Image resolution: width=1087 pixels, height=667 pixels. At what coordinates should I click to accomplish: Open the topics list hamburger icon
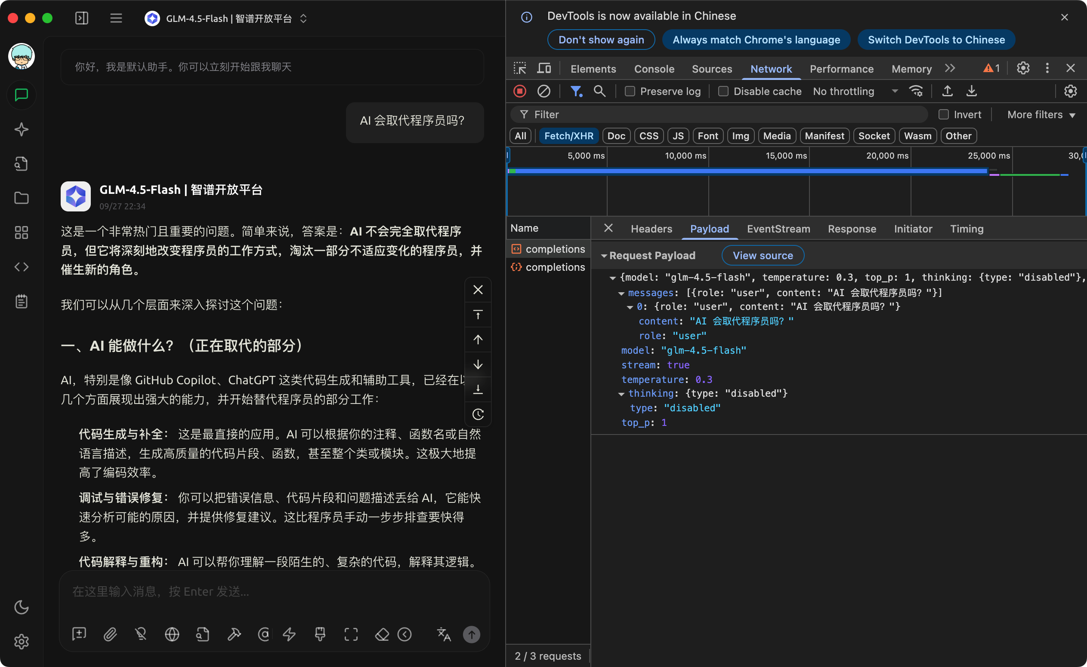click(116, 18)
